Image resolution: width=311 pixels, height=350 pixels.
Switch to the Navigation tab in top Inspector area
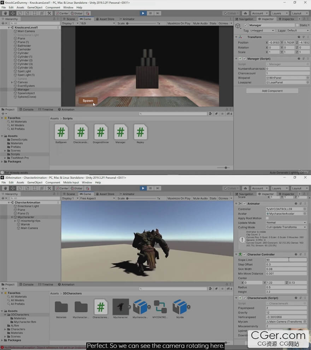244,19
